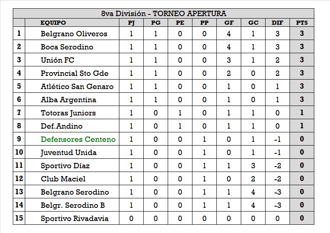The image size is (330, 233).
Task: Select the Club Maciel team name
Action: [x=63, y=179]
